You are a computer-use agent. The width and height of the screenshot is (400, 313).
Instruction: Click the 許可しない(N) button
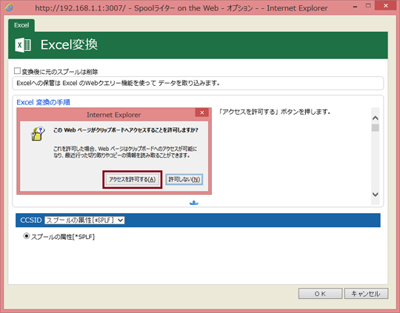pyautogui.click(x=184, y=180)
